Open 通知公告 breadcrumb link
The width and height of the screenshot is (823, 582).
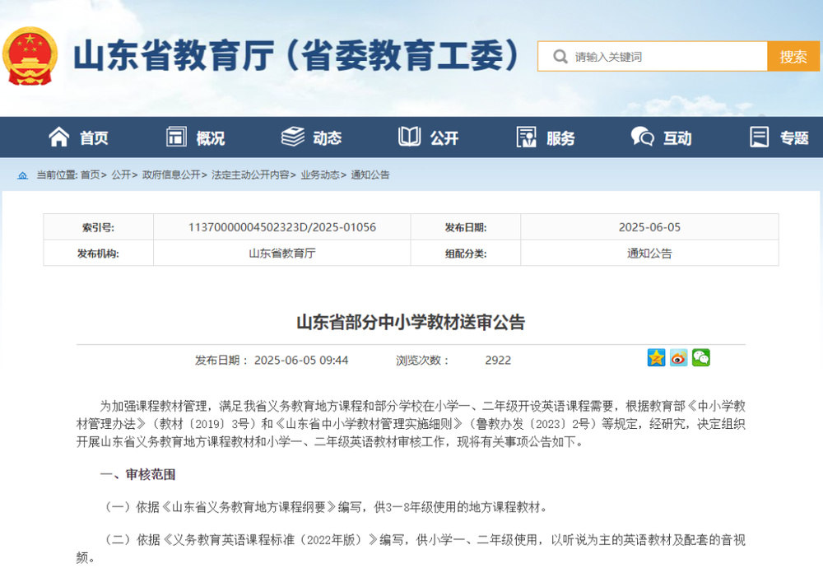click(370, 175)
